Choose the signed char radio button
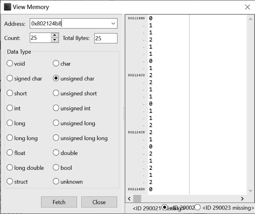Viewport: 255px width, 214px height. click(x=10, y=78)
